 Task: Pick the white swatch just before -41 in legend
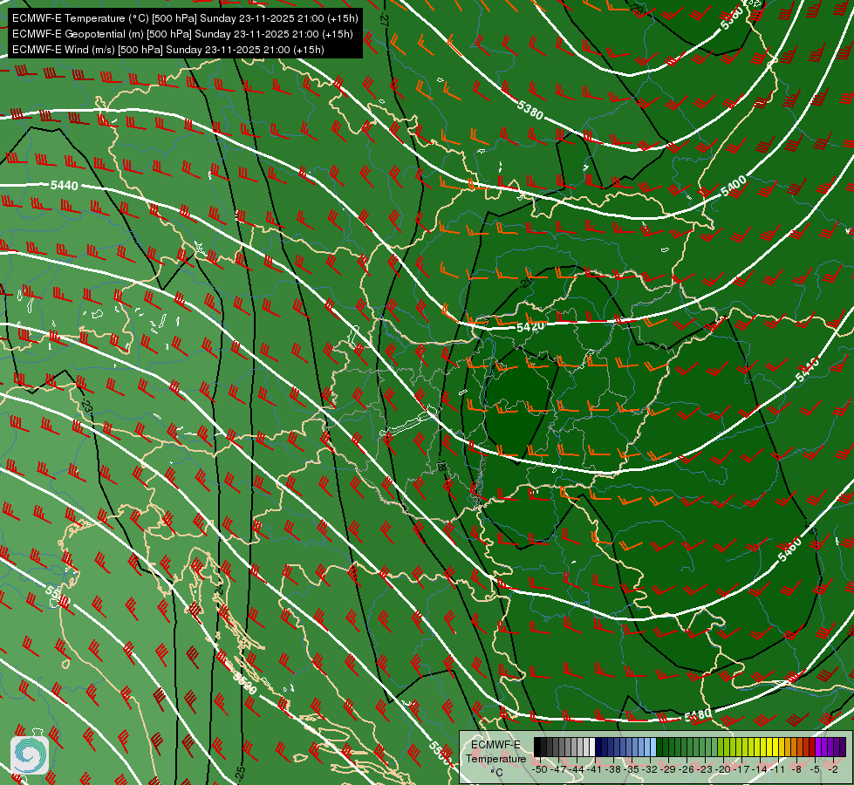point(592,747)
